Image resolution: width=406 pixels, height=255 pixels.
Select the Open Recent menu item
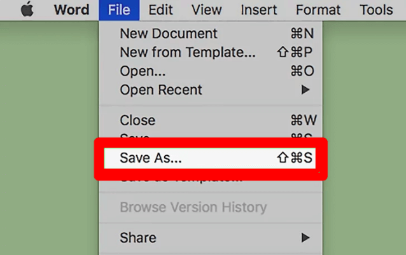click(161, 90)
